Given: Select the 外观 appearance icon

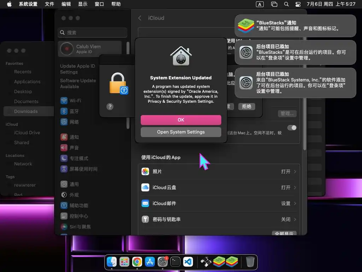Looking at the screenshot, I should pyautogui.click(x=64, y=195).
